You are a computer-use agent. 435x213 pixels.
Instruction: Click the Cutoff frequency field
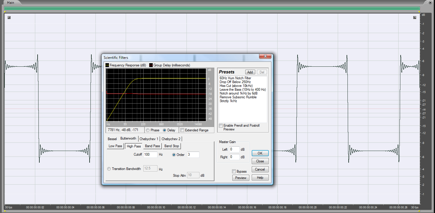(150, 154)
